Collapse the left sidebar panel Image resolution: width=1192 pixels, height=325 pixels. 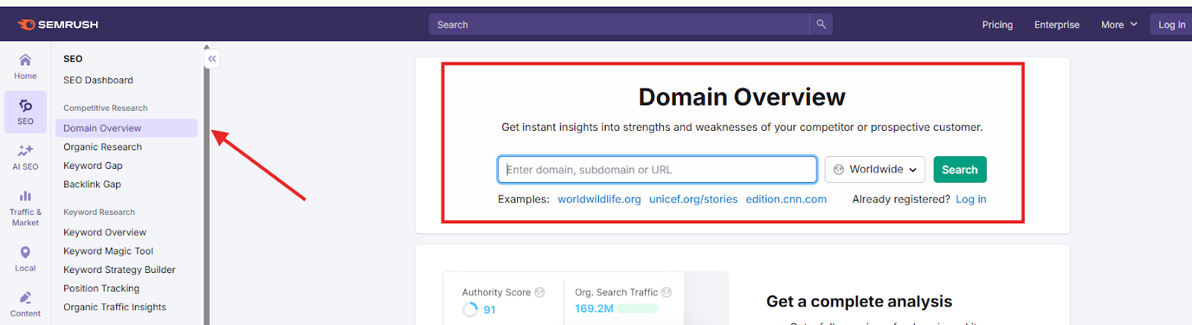tap(212, 59)
